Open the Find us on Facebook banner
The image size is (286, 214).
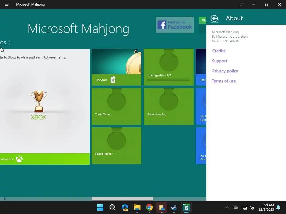coord(175,25)
